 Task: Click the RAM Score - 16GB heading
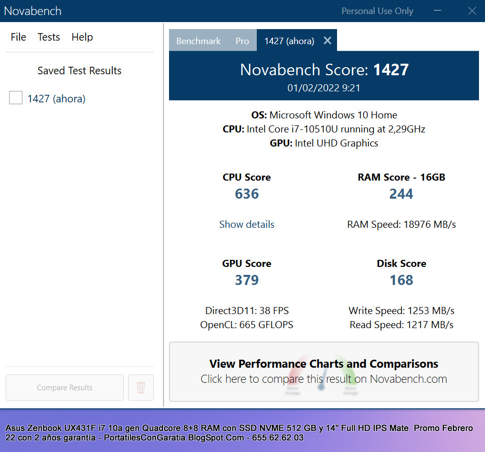tap(401, 177)
